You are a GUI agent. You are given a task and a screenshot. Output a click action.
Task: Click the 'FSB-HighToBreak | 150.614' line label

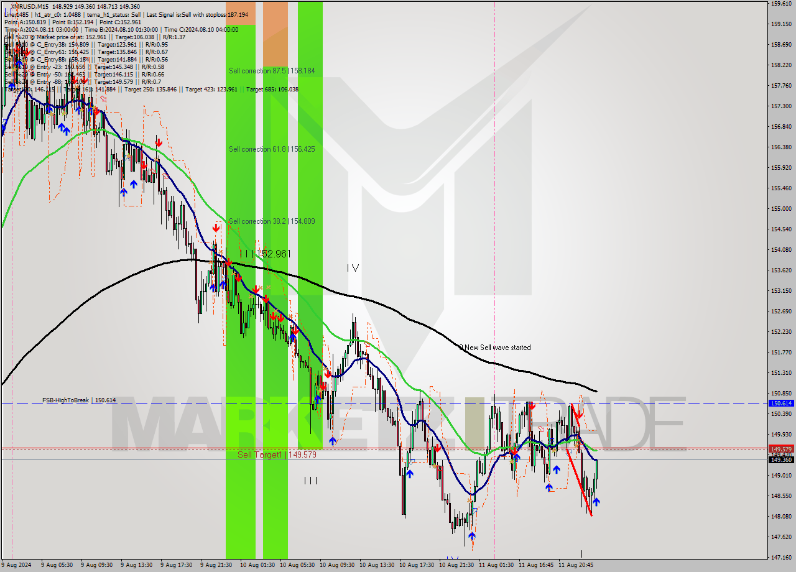[79, 400]
